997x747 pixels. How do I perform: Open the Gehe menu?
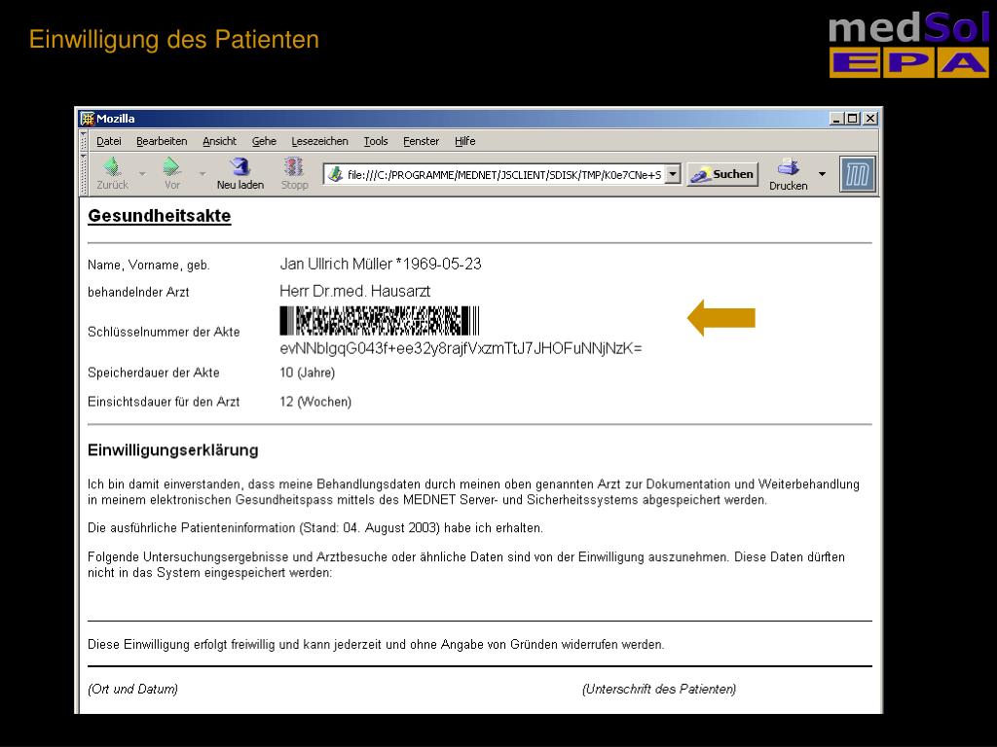pos(264,141)
